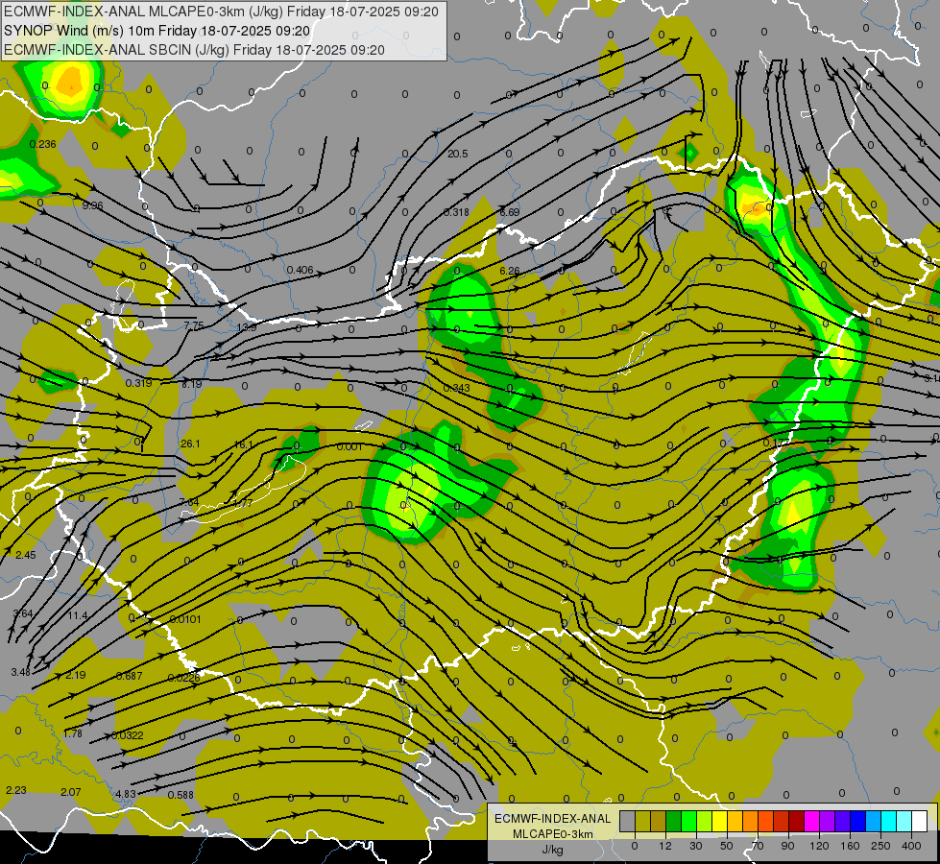Click the map value 0.318
Screen dimensions: 940x864
pos(456,212)
